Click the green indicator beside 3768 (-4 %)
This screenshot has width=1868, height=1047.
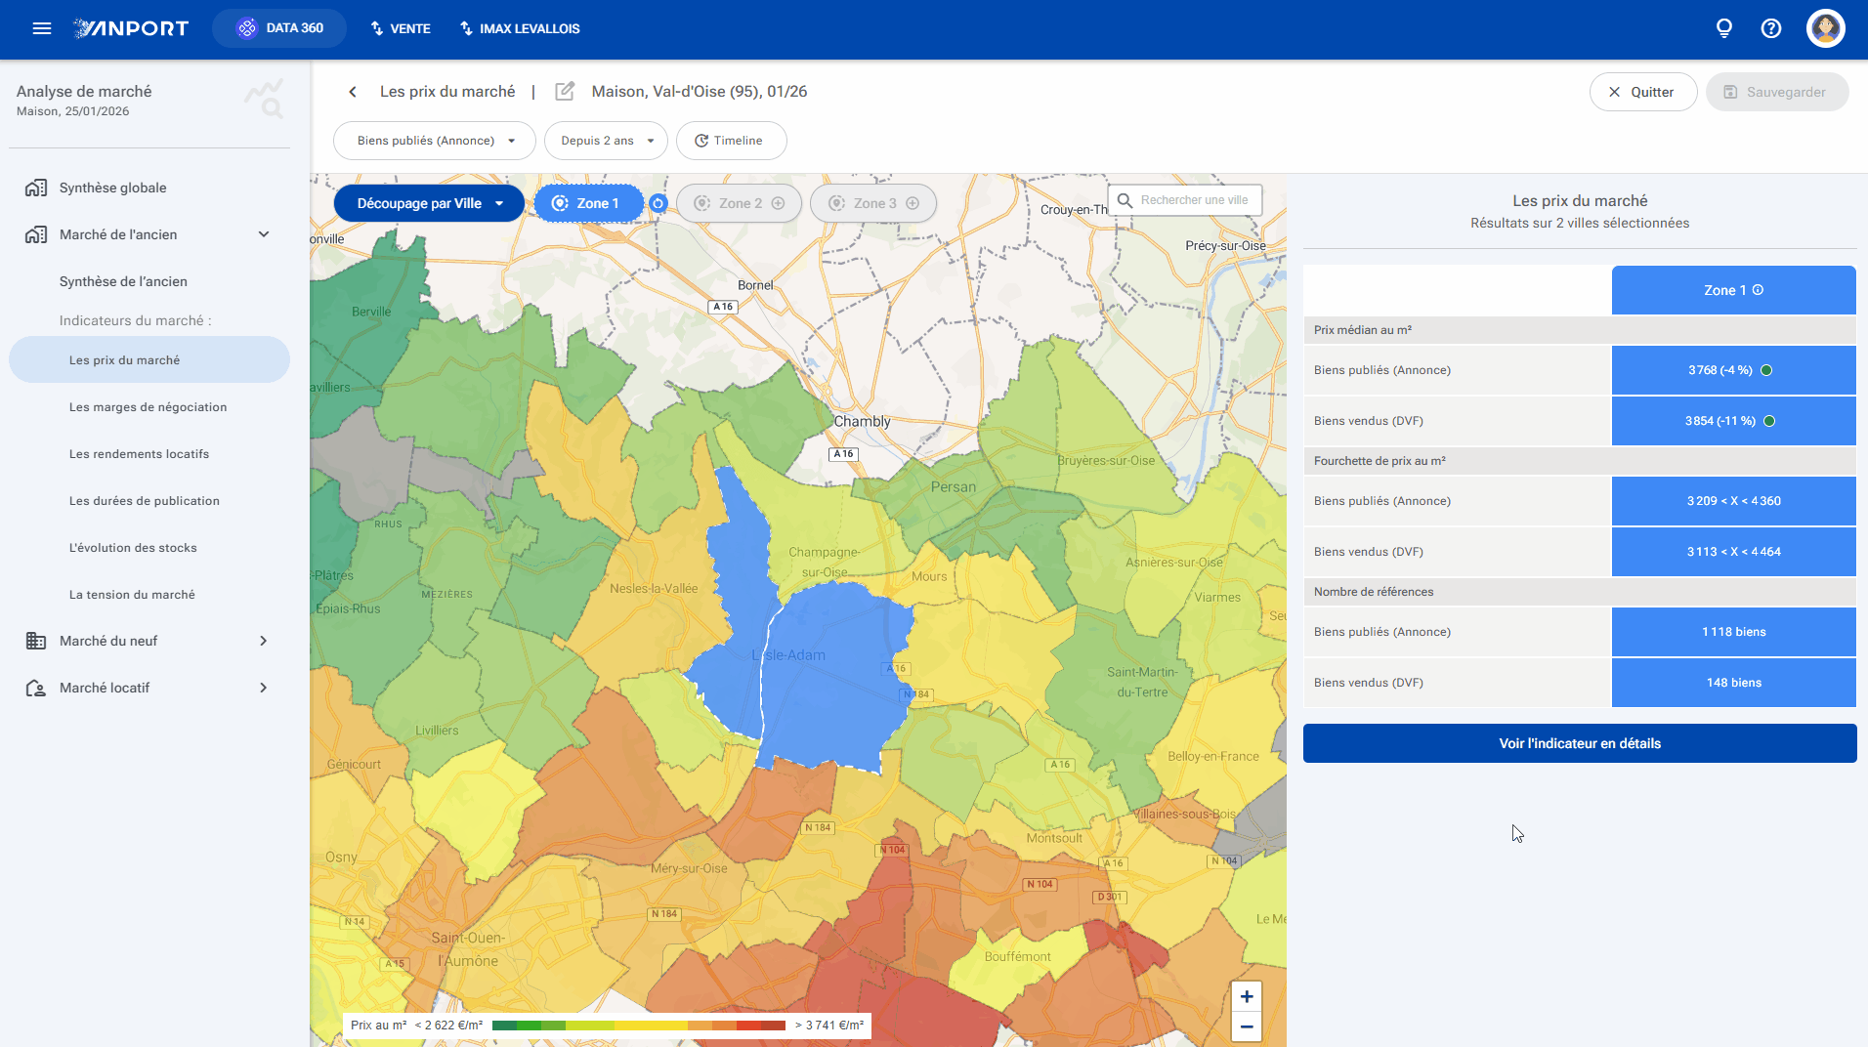pos(1766,370)
